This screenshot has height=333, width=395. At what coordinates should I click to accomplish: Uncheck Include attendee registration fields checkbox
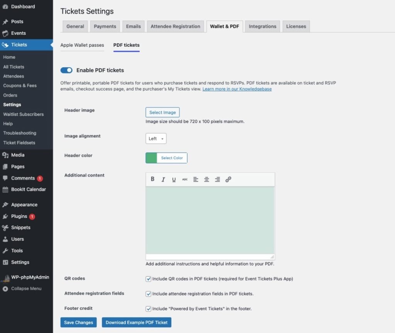[x=149, y=294]
